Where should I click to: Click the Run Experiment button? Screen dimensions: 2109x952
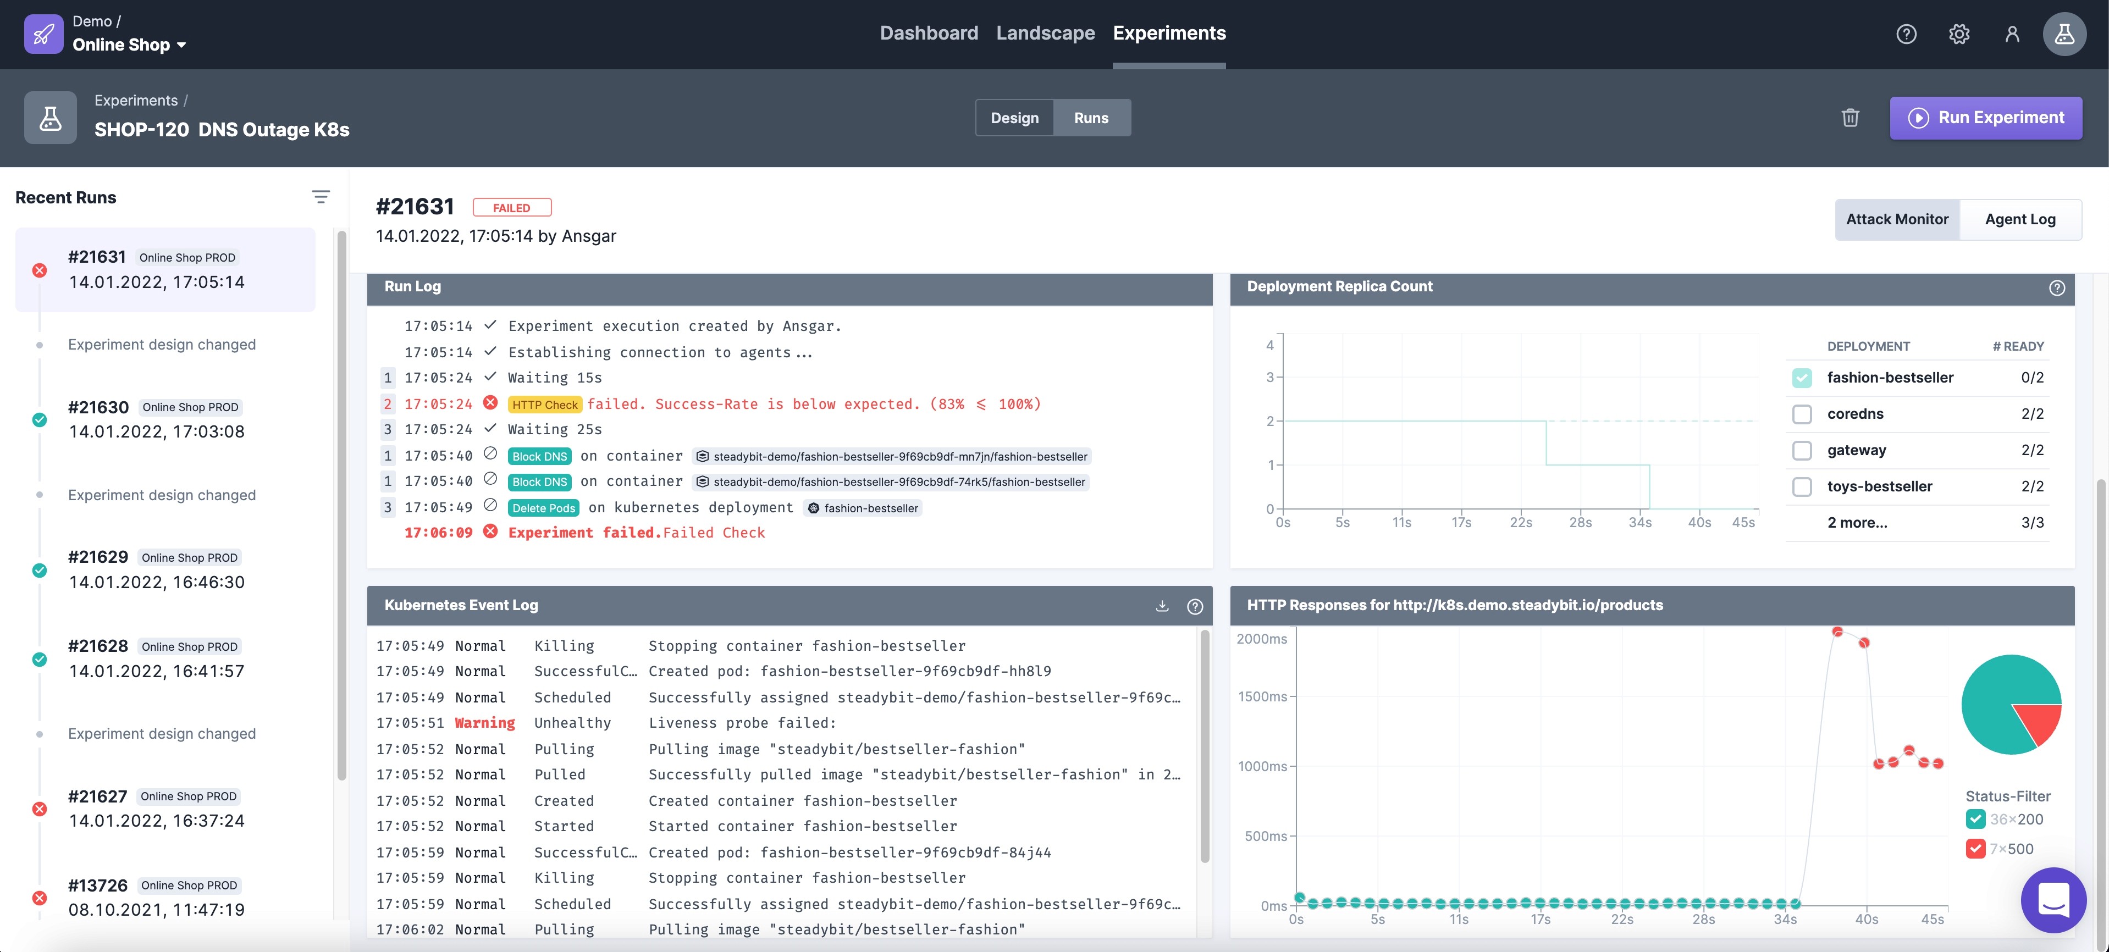pyautogui.click(x=1985, y=118)
